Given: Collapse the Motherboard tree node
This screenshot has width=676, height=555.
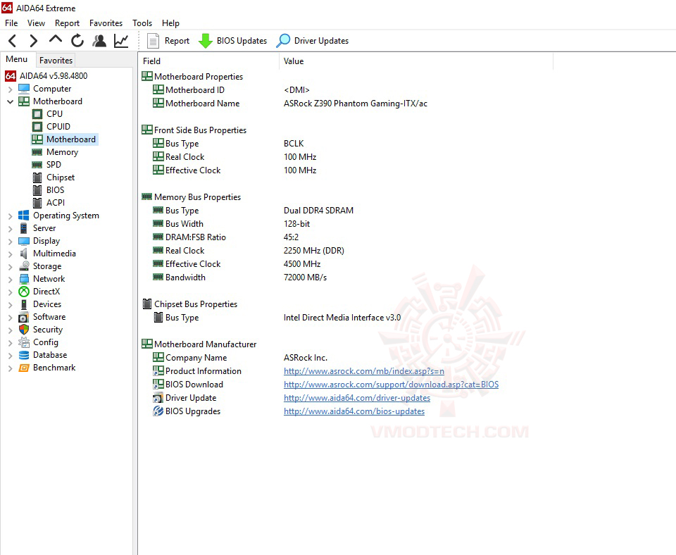Looking at the screenshot, I should [11, 101].
